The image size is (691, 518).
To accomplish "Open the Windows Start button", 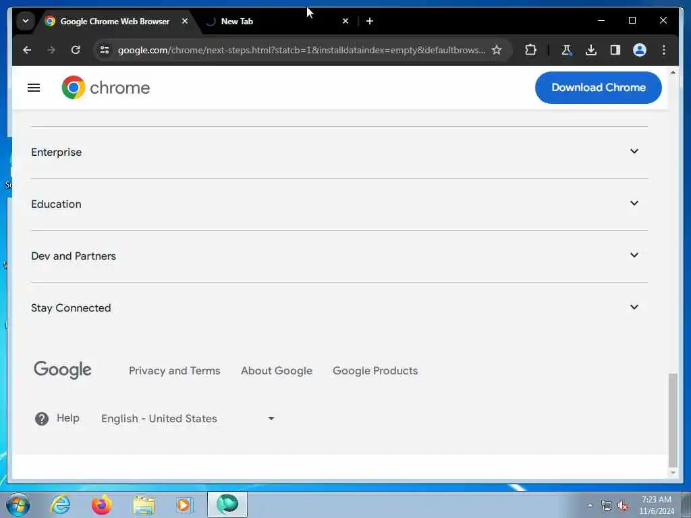I will 18,505.
